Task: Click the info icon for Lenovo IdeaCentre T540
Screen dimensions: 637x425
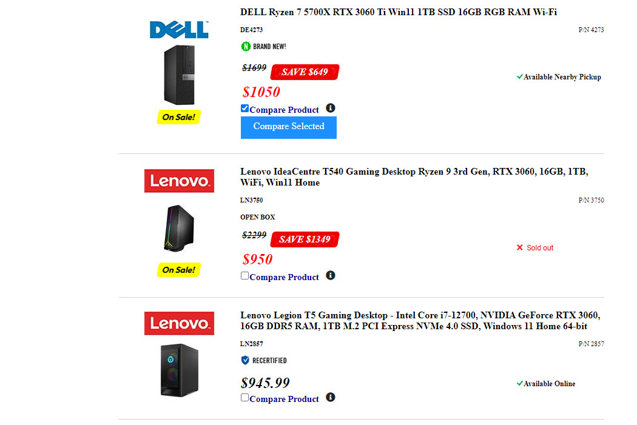Action: click(330, 276)
